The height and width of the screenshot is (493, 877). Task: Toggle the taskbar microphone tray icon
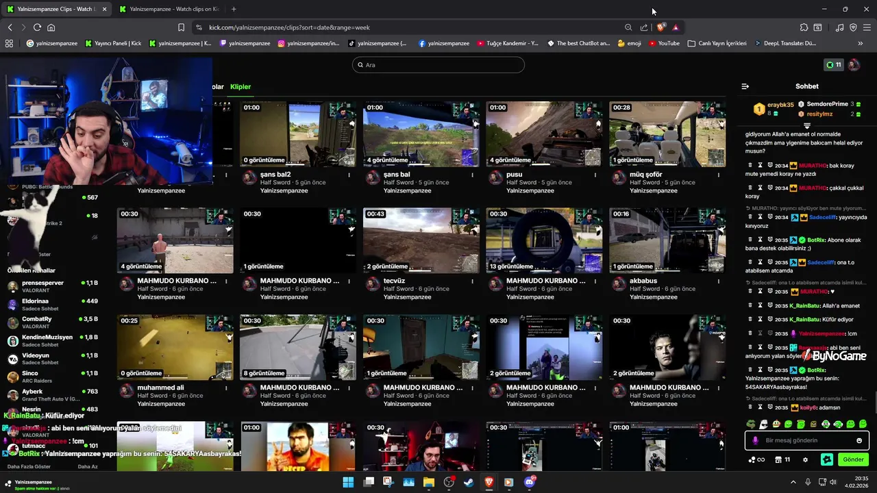(x=808, y=482)
